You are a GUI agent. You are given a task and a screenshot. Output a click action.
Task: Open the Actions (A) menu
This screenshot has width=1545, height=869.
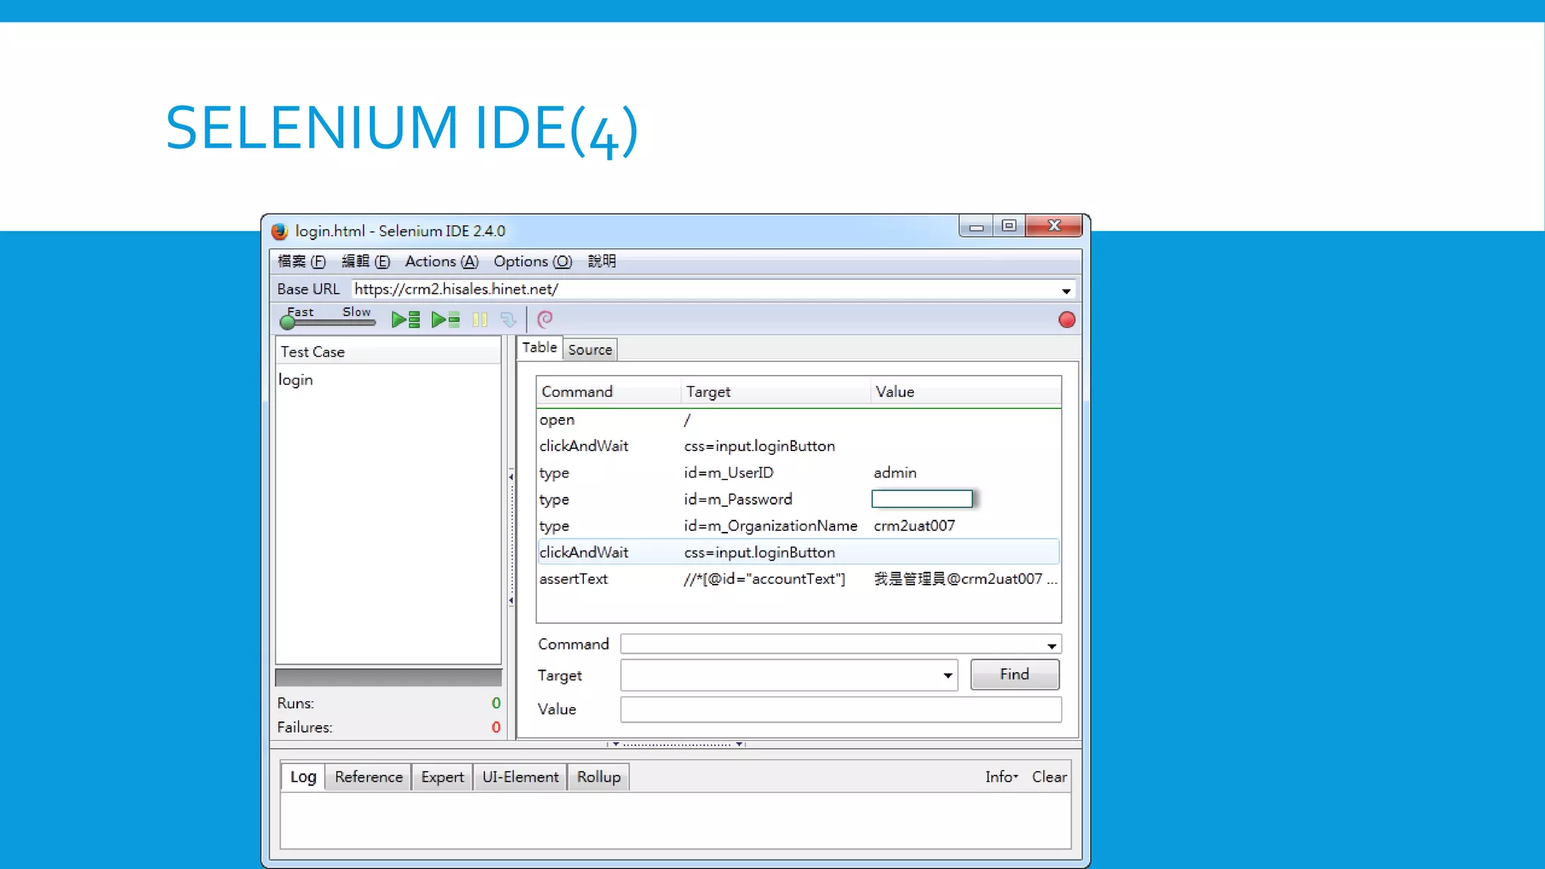[442, 262]
